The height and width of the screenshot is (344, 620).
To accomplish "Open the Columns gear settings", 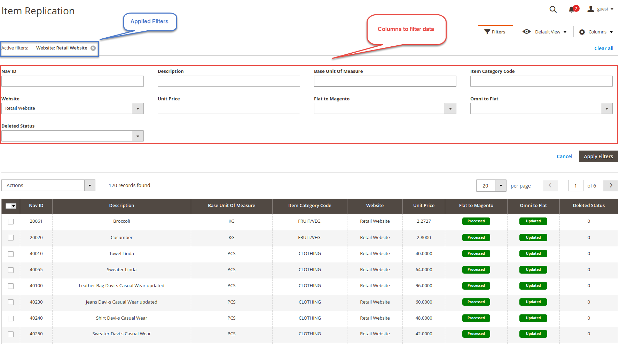I will pyautogui.click(x=582, y=32).
